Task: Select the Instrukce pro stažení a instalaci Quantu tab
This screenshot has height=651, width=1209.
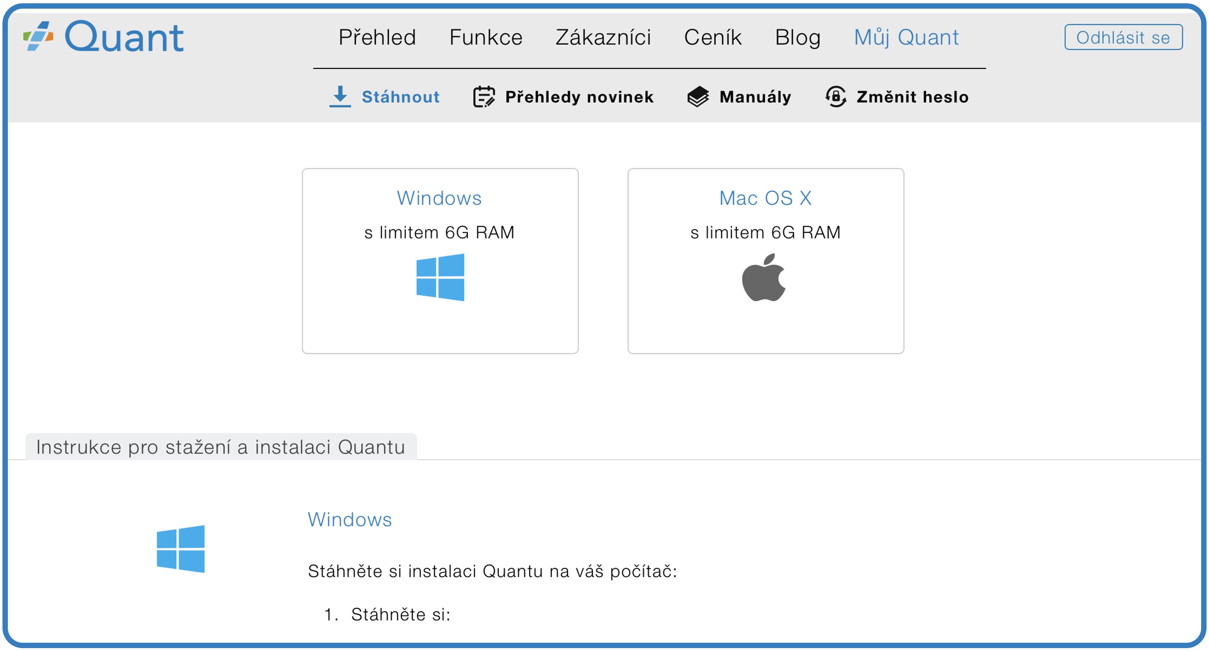Action: pos(221,446)
